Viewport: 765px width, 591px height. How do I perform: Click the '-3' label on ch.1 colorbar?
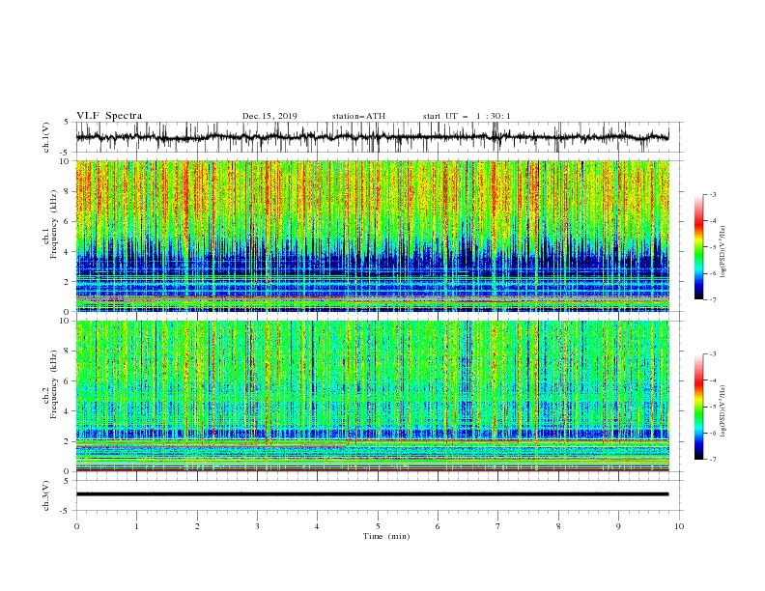pos(713,194)
